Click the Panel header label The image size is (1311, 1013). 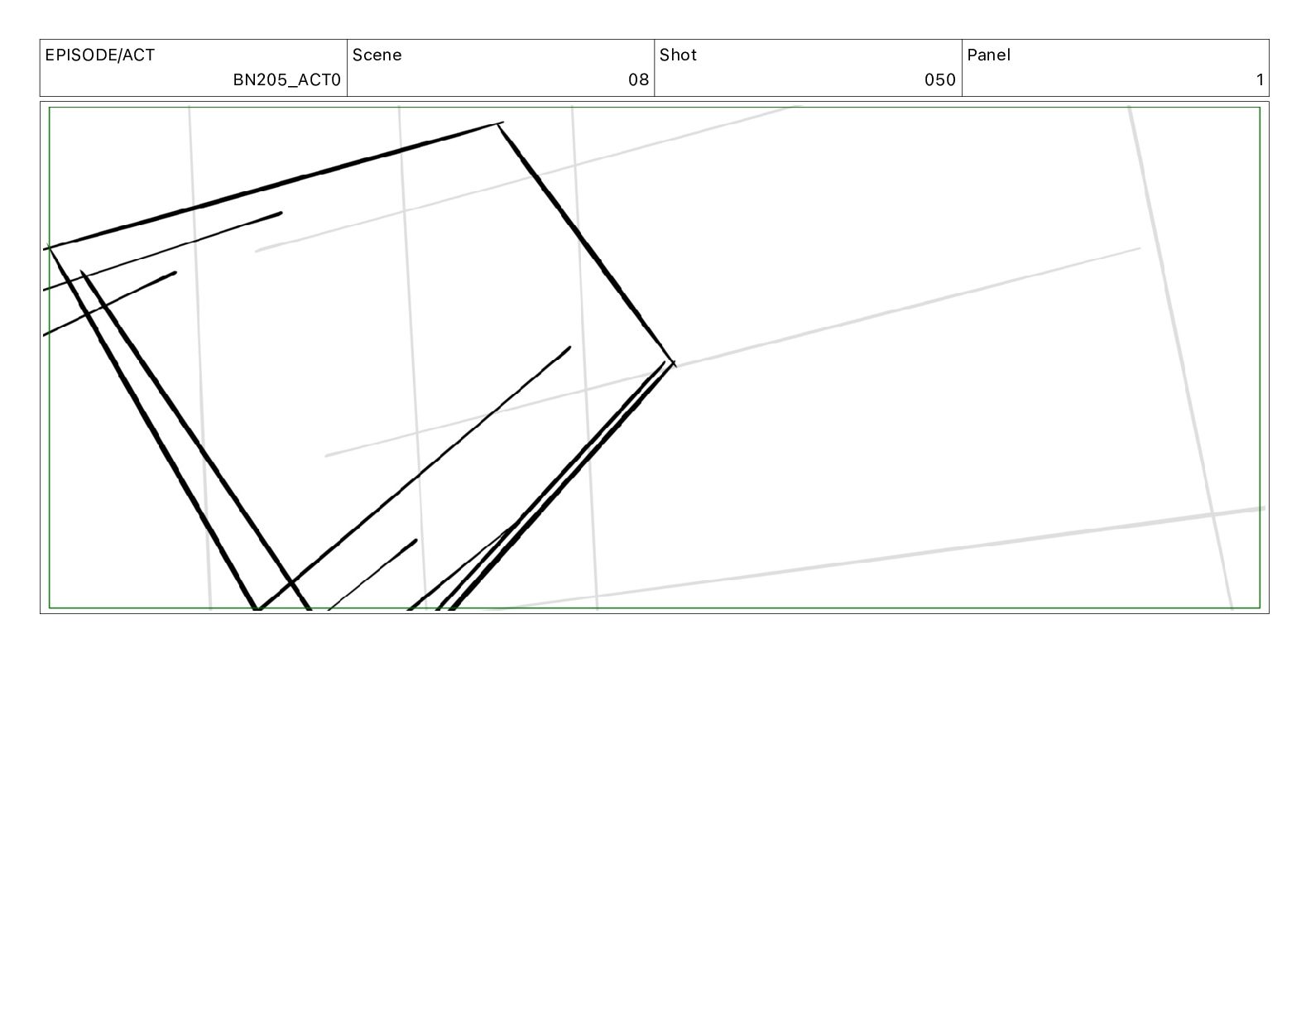tap(988, 55)
